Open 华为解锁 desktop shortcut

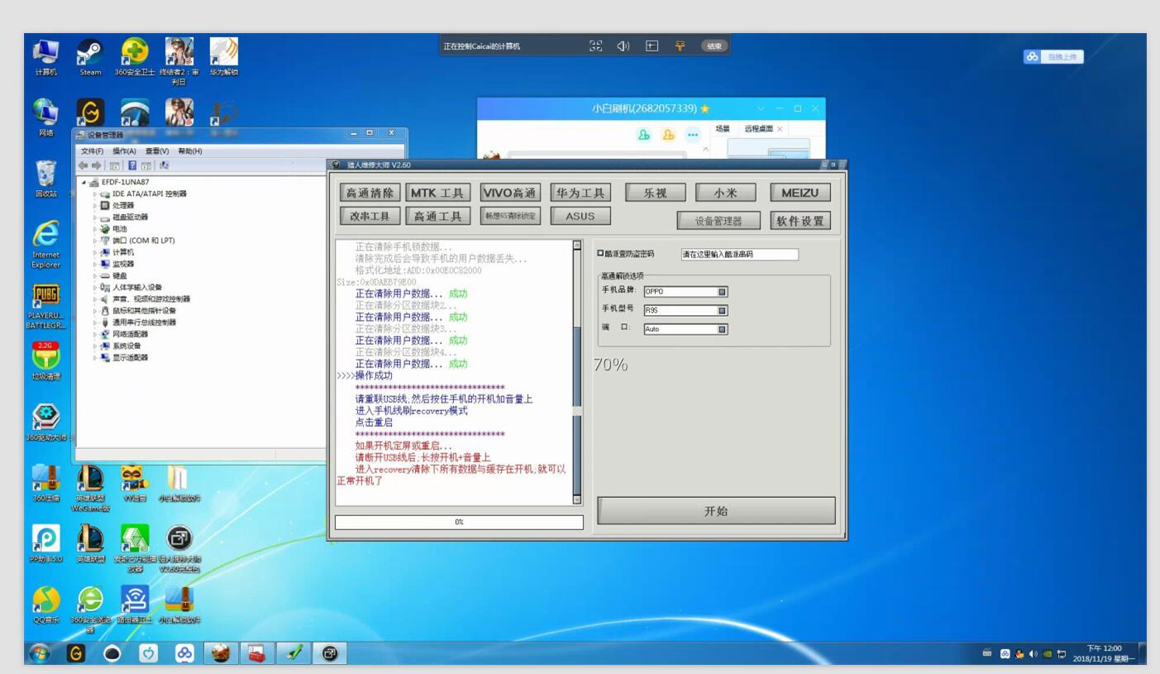pyautogui.click(x=223, y=57)
